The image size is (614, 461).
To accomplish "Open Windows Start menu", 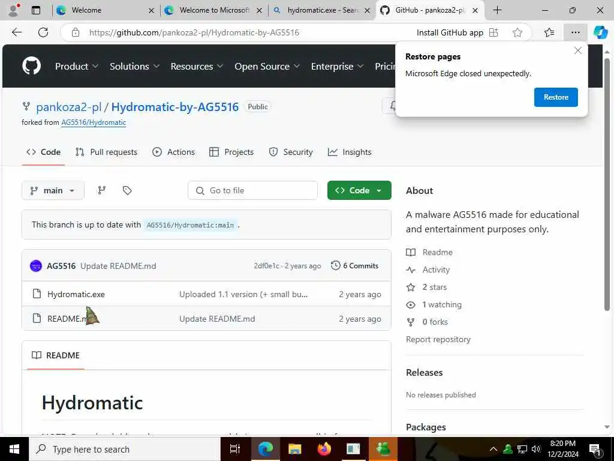I will [14, 449].
